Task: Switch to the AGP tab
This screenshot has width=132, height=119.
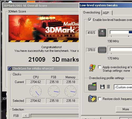Action: 107,13
